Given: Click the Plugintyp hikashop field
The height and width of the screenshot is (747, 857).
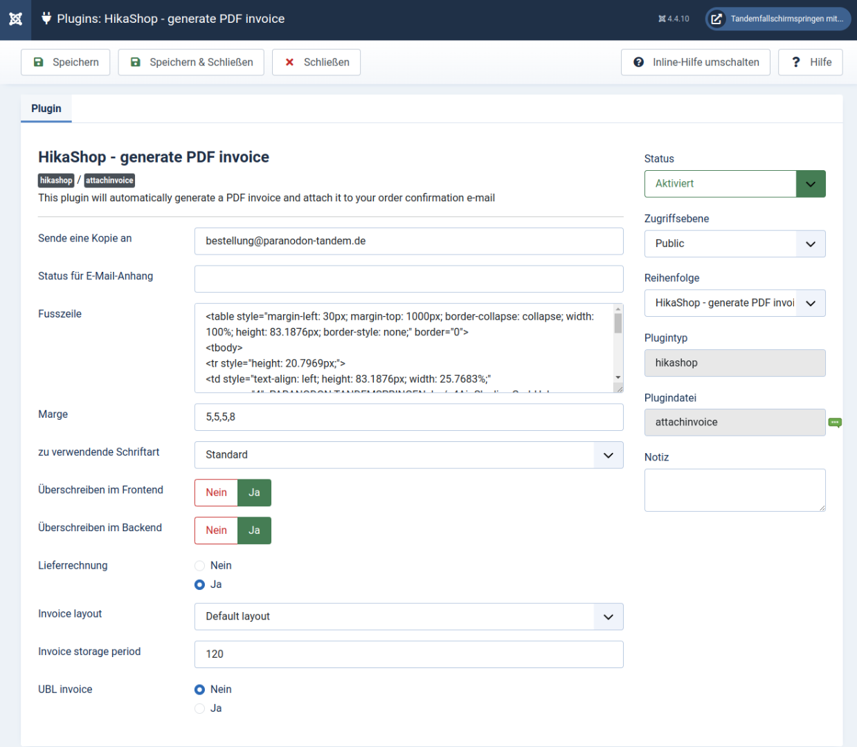Looking at the screenshot, I should pos(735,363).
